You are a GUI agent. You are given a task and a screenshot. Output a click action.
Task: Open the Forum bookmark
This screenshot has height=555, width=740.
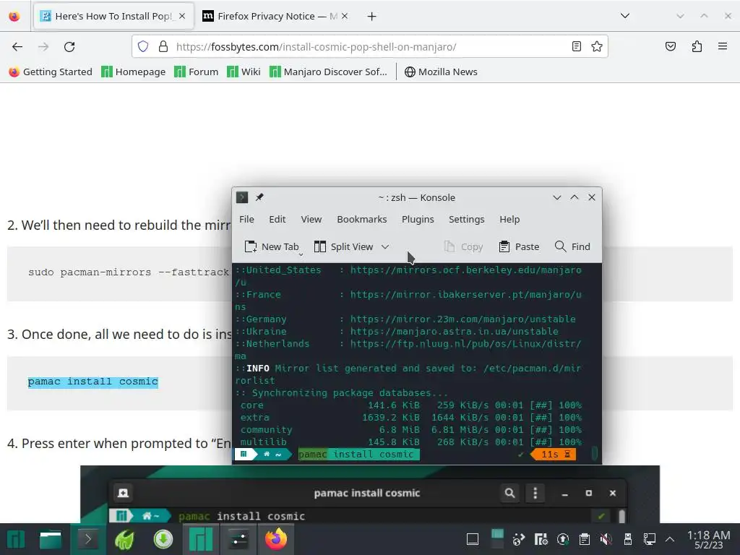[x=197, y=72]
